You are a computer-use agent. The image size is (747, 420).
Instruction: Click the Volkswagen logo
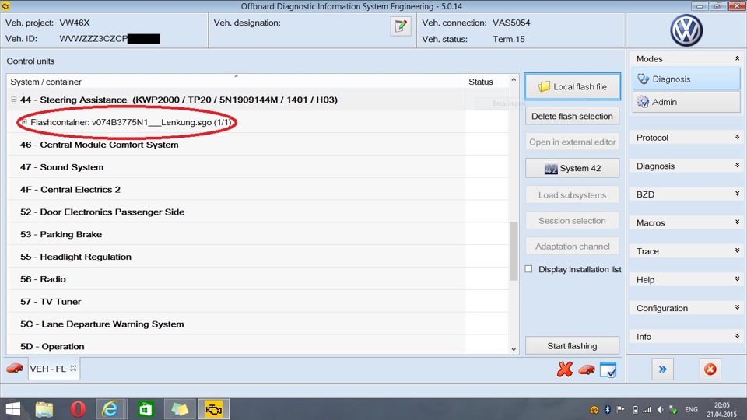686,30
